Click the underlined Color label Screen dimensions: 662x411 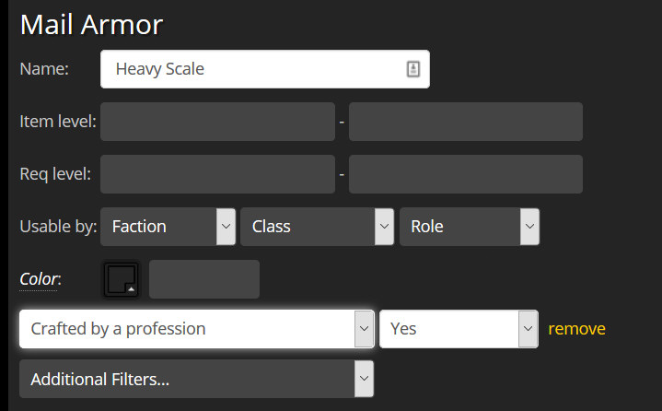point(40,278)
